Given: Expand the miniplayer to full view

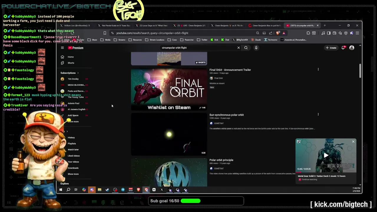Looking at the screenshot, I should 299,142.
